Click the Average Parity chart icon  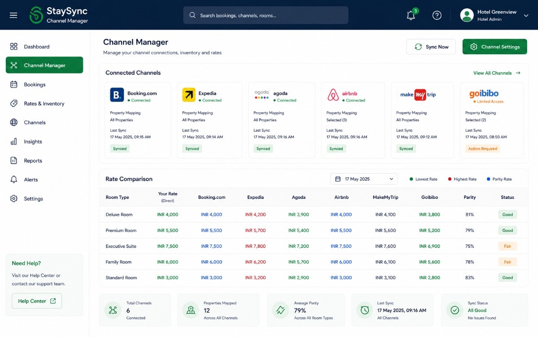(281, 310)
